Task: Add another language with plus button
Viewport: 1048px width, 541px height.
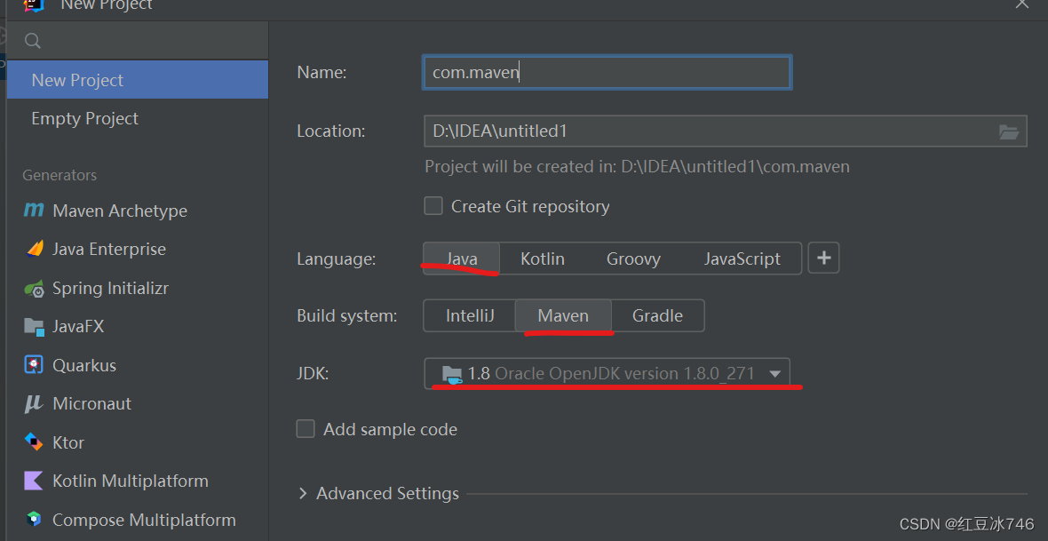Action: point(823,259)
